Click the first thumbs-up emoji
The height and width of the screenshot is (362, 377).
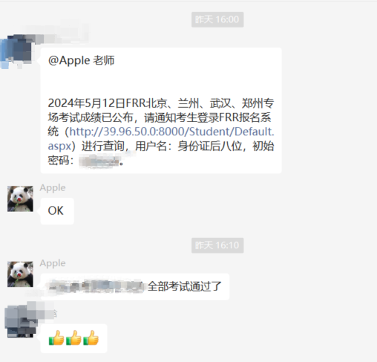point(56,337)
